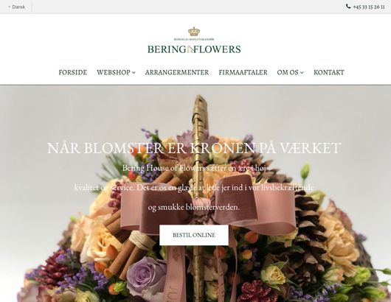
Task: Select the Kongelig Hofleverandør tagline under the crown
Action: point(194,39)
